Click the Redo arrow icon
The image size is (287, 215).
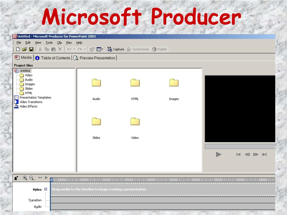pos(80,49)
